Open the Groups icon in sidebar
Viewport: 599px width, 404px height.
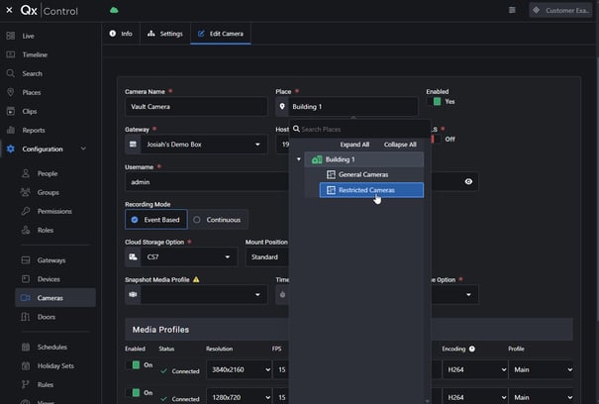tap(26, 192)
